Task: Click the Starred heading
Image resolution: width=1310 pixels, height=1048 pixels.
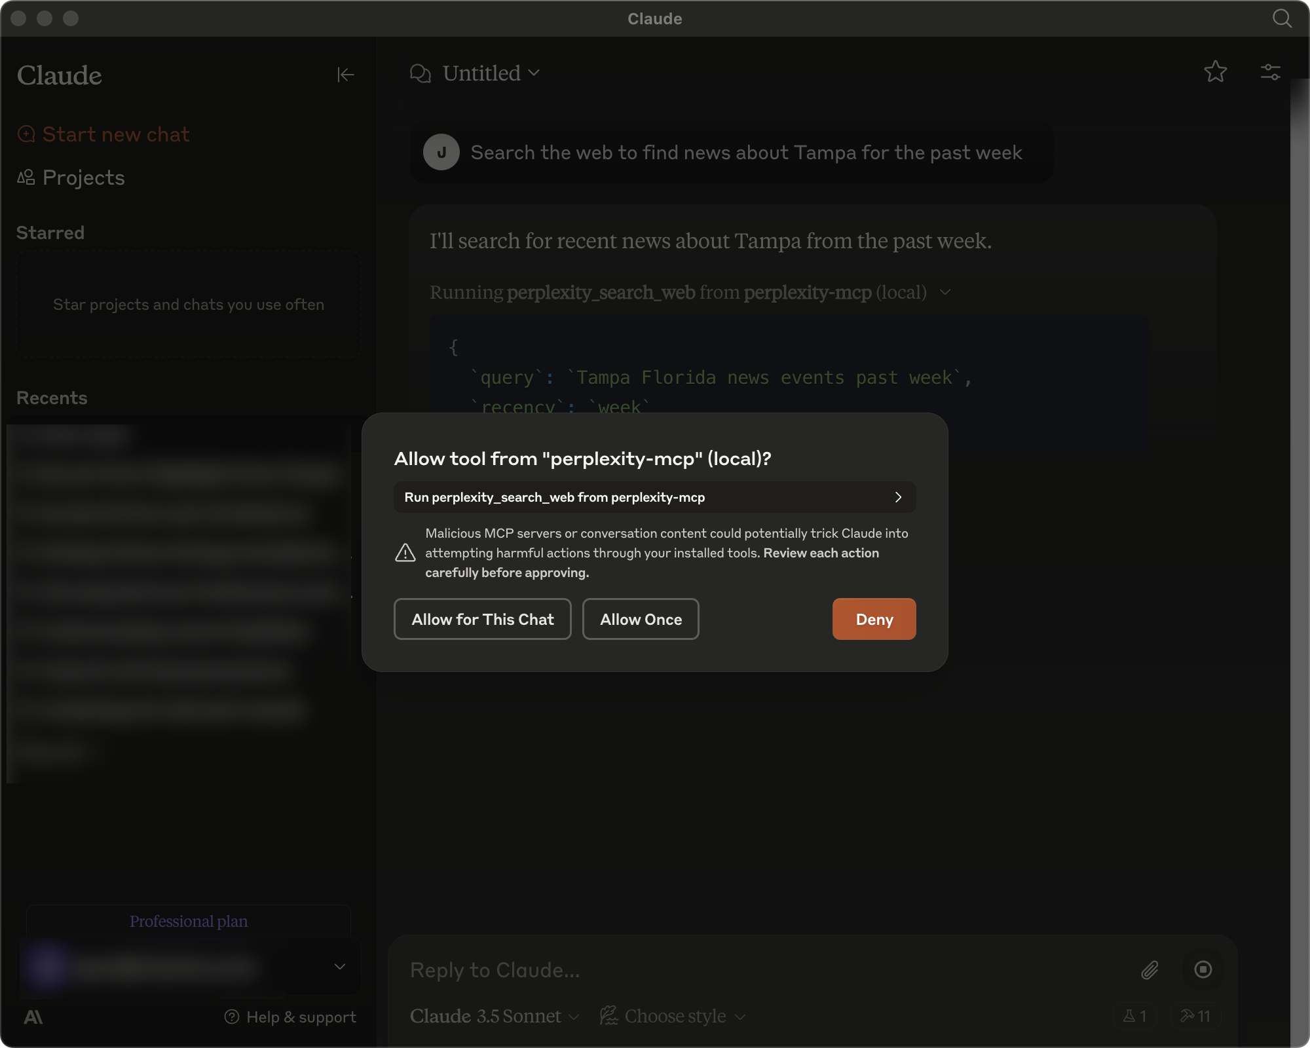Action: click(x=50, y=233)
